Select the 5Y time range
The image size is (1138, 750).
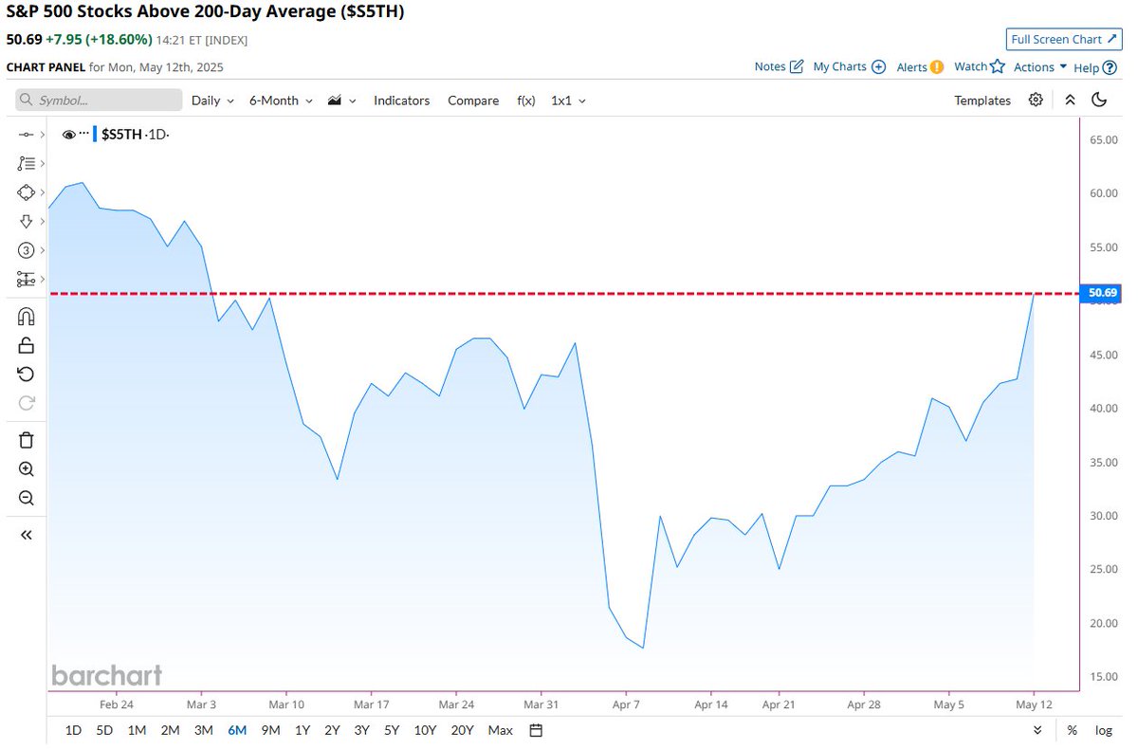pyautogui.click(x=392, y=730)
